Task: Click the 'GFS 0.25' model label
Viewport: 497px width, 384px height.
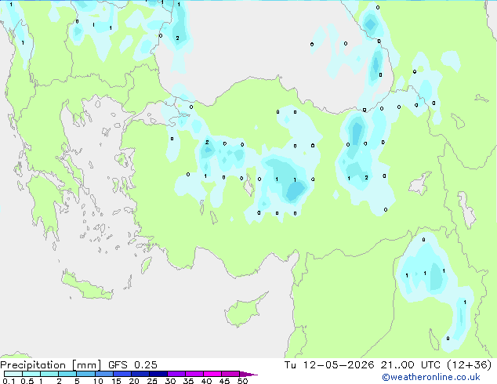Action: [132, 365]
